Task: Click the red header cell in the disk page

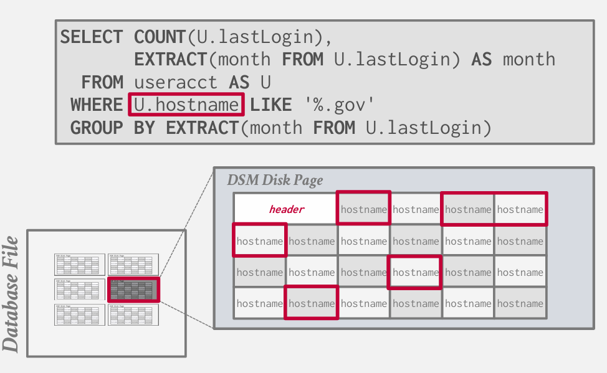Action: tap(286, 209)
